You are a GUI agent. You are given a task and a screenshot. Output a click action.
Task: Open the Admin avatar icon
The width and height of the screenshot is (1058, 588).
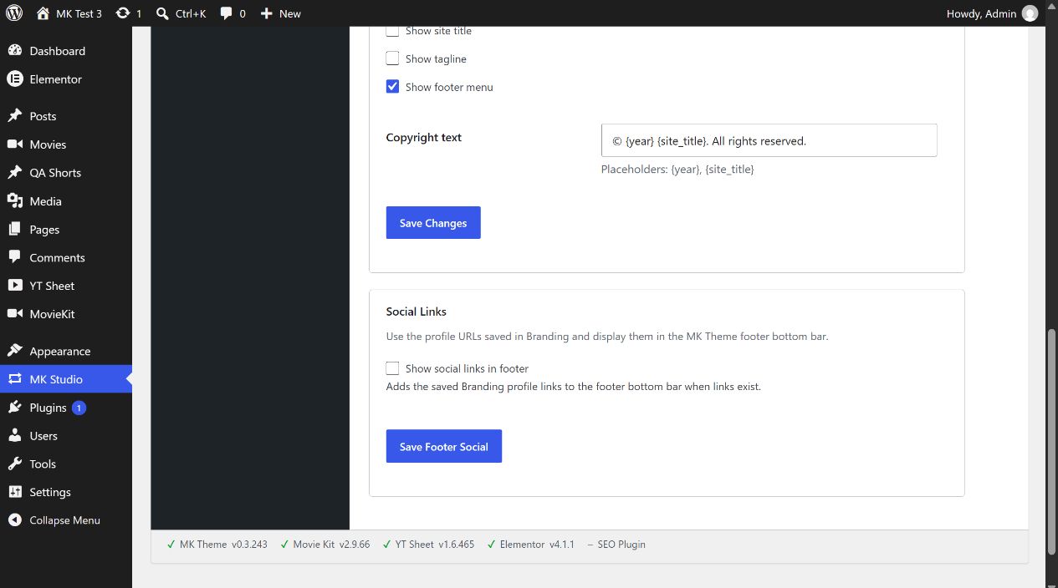(x=1030, y=13)
